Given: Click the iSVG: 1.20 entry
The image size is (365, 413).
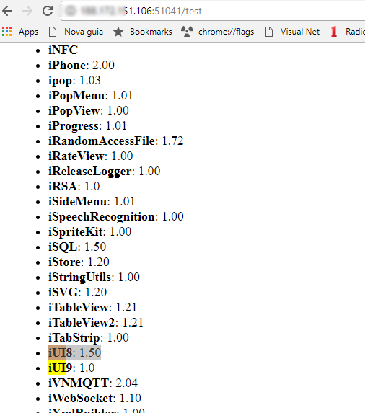Looking at the screenshot, I should pyautogui.click(x=77, y=292).
